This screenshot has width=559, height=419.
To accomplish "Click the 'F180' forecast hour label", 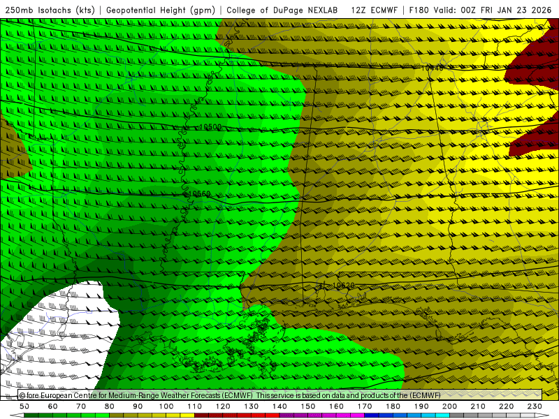I will pos(419,10).
